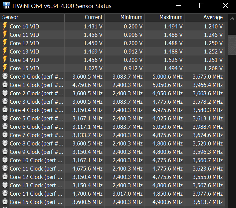Click the Average column header
The height and width of the screenshot is (208, 236).
pos(213,17)
